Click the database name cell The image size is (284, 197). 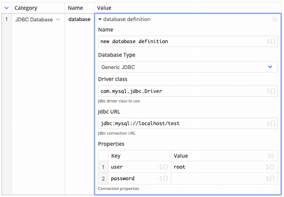79,19
